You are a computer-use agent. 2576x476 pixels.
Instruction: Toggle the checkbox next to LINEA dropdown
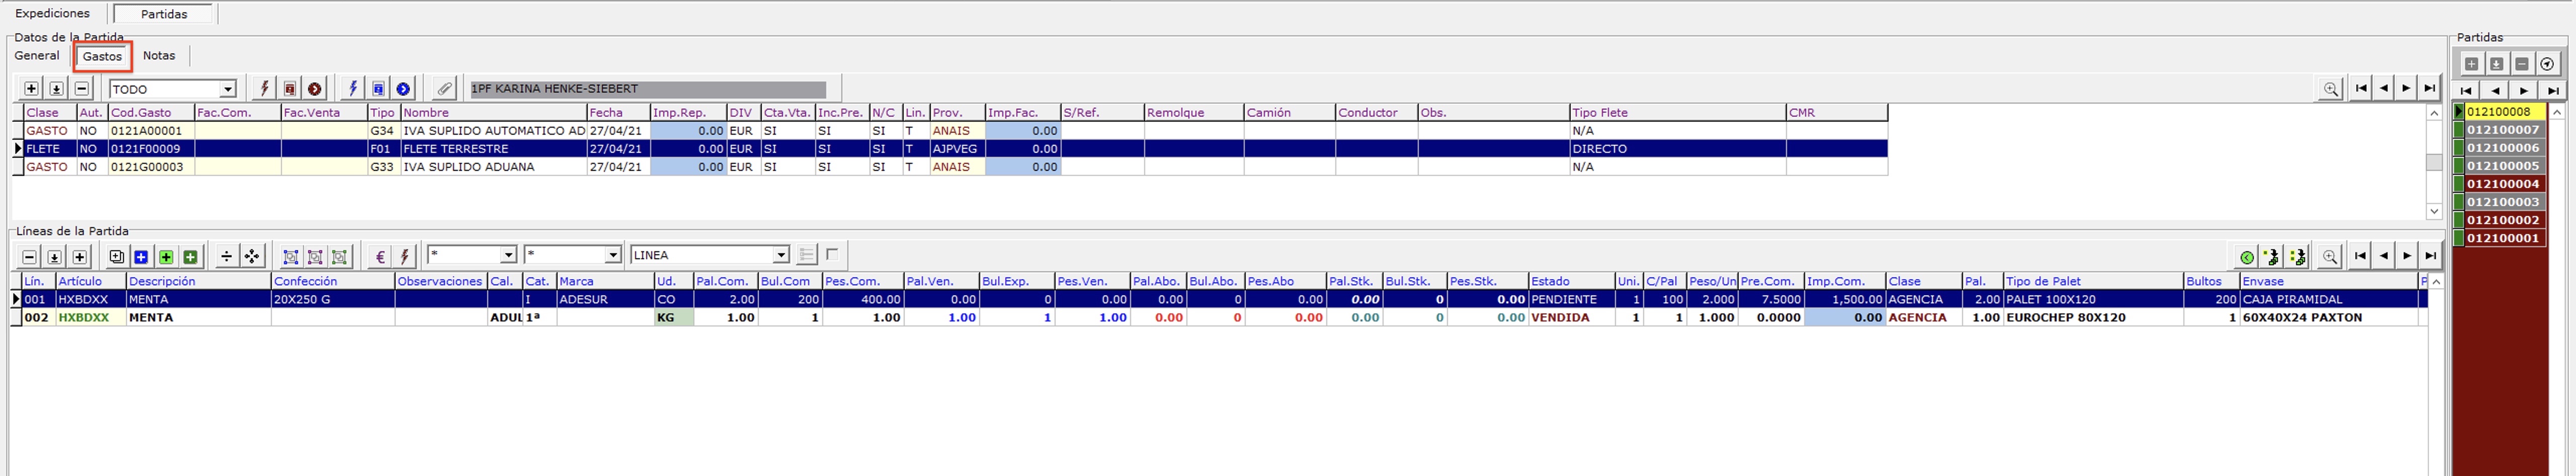[832, 255]
